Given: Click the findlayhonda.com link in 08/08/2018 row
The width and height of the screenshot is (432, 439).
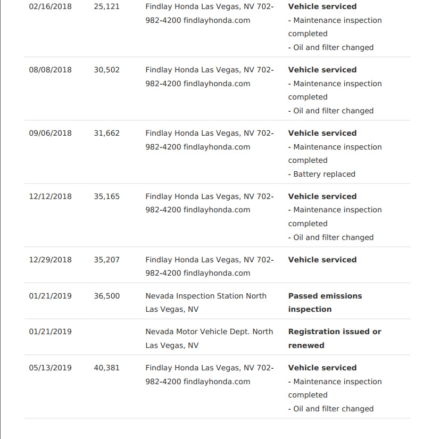Looking at the screenshot, I should 217,84.
